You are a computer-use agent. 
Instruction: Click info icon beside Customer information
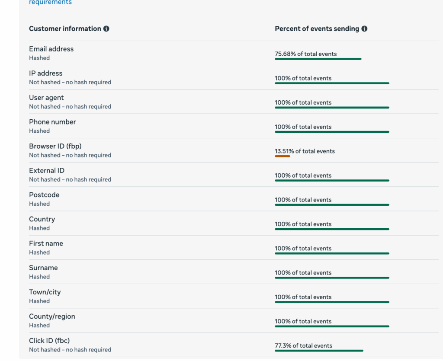coord(106,29)
